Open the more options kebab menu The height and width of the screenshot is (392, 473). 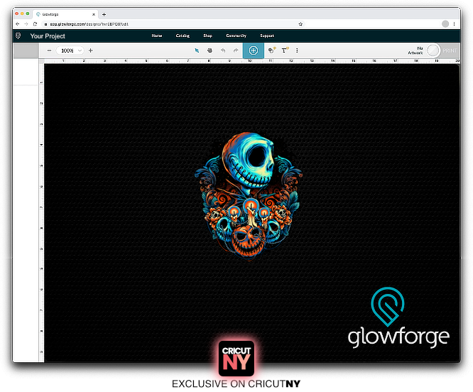[297, 50]
